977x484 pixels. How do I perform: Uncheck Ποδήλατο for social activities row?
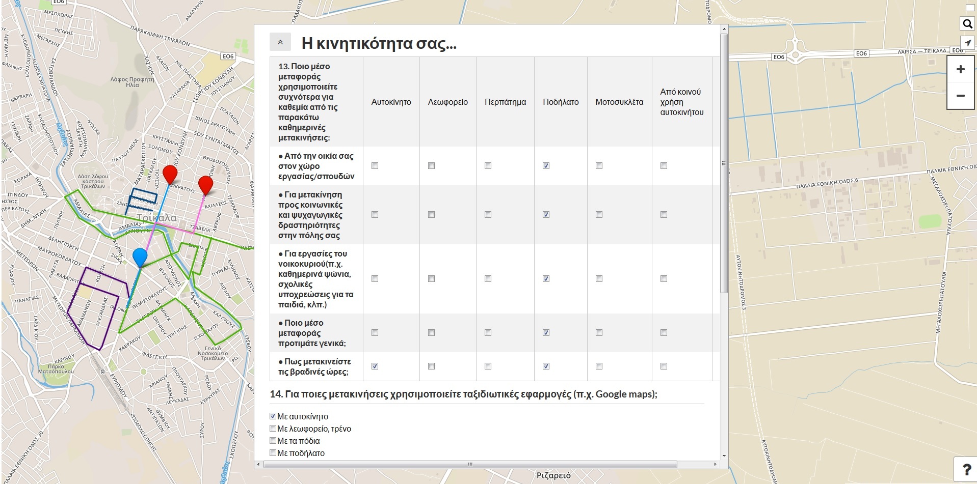[546, 215]
